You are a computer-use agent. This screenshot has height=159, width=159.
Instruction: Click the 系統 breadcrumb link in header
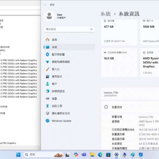coord(106,14)
